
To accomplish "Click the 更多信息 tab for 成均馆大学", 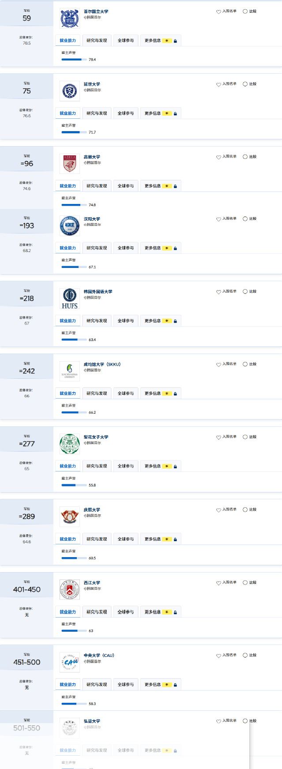I will [x=153, y=393].
